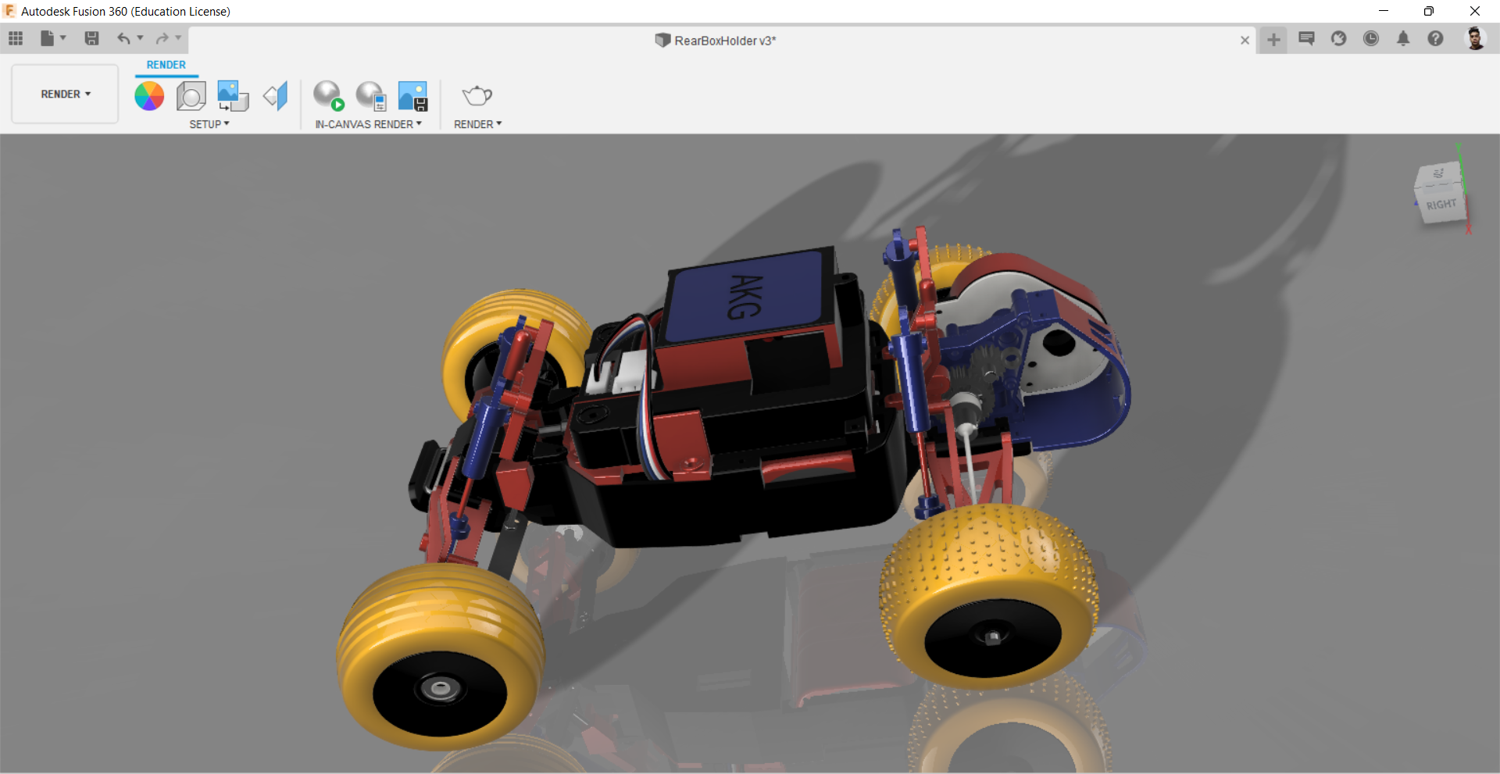Open the Data Panel grid icon
The height and width of the screenshot is (774, 1500).
pyautogui.click(x=16, y=38)
